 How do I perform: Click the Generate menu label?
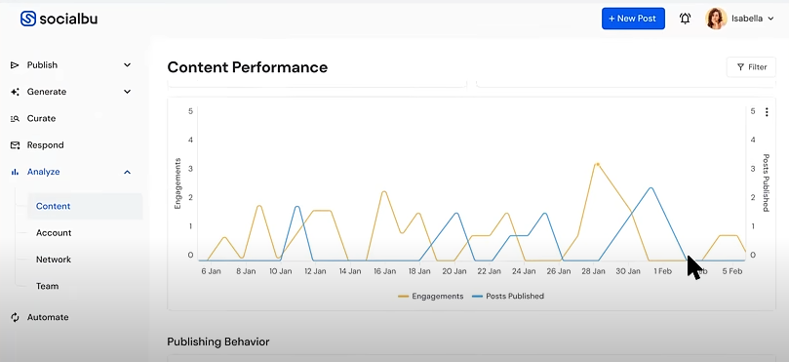point(47,92)
